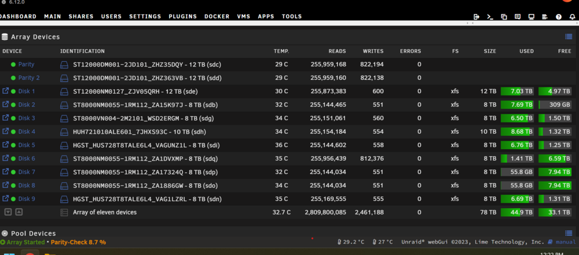Open Plugins menu item
This screenshot has width=579, height=255.
(x=183, y=17)
